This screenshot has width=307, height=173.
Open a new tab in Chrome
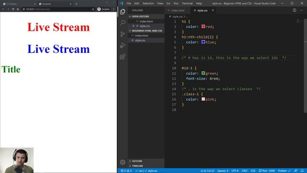coord(76,4)
